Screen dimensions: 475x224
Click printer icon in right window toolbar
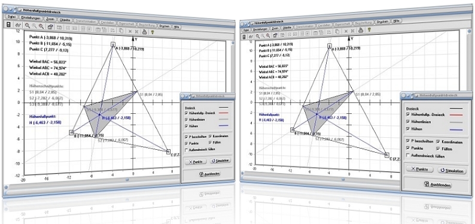pos(361,30)
